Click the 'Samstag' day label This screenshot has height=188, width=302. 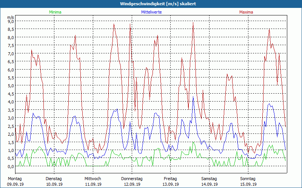point(209,179)
